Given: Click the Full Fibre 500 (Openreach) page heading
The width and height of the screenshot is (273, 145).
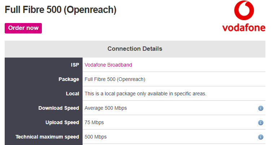Looking at the screenshot, I should pos(61,10).
